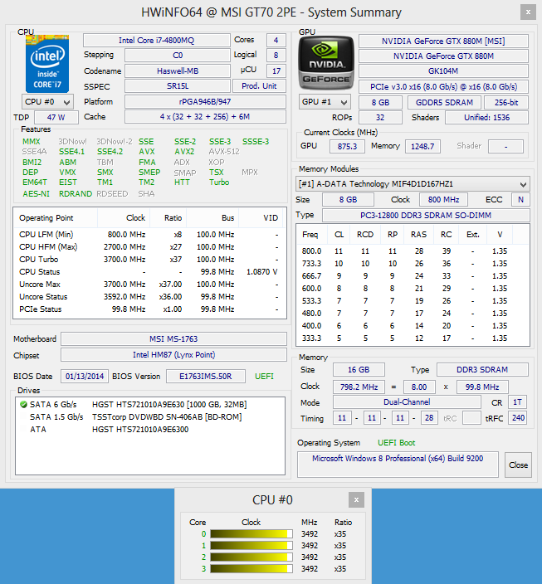
Task: Click the Close button
Action: (x=518, y=465)
